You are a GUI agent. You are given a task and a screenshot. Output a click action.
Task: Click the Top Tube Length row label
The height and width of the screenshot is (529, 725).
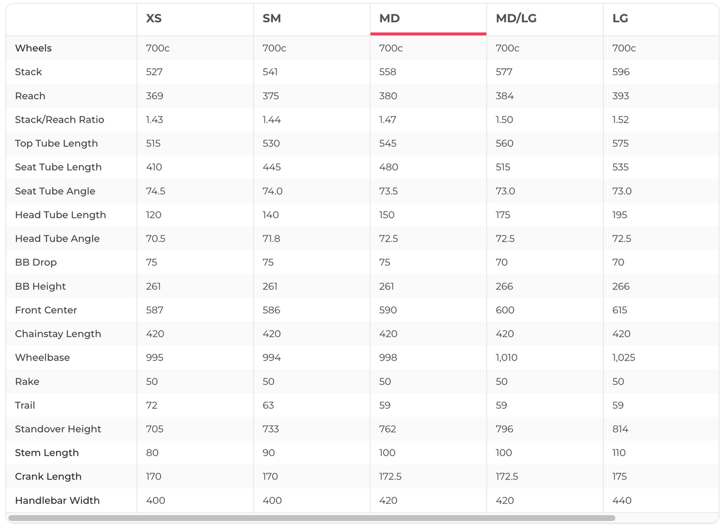click(56, 143)
